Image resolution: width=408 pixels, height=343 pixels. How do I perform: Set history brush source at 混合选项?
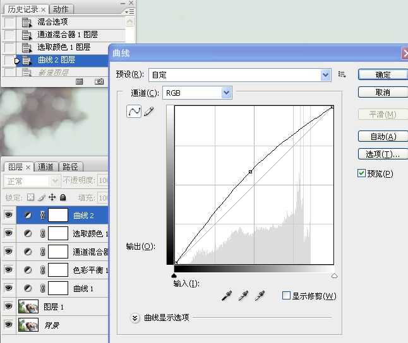tap(9, 22)
